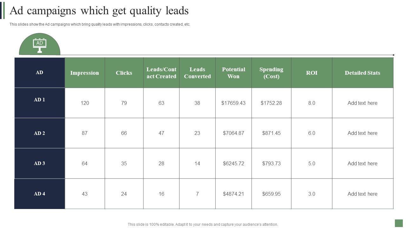
Task: Click the slide title 'Ad campaigns which get quality leads'
Action: pos(99,11)
